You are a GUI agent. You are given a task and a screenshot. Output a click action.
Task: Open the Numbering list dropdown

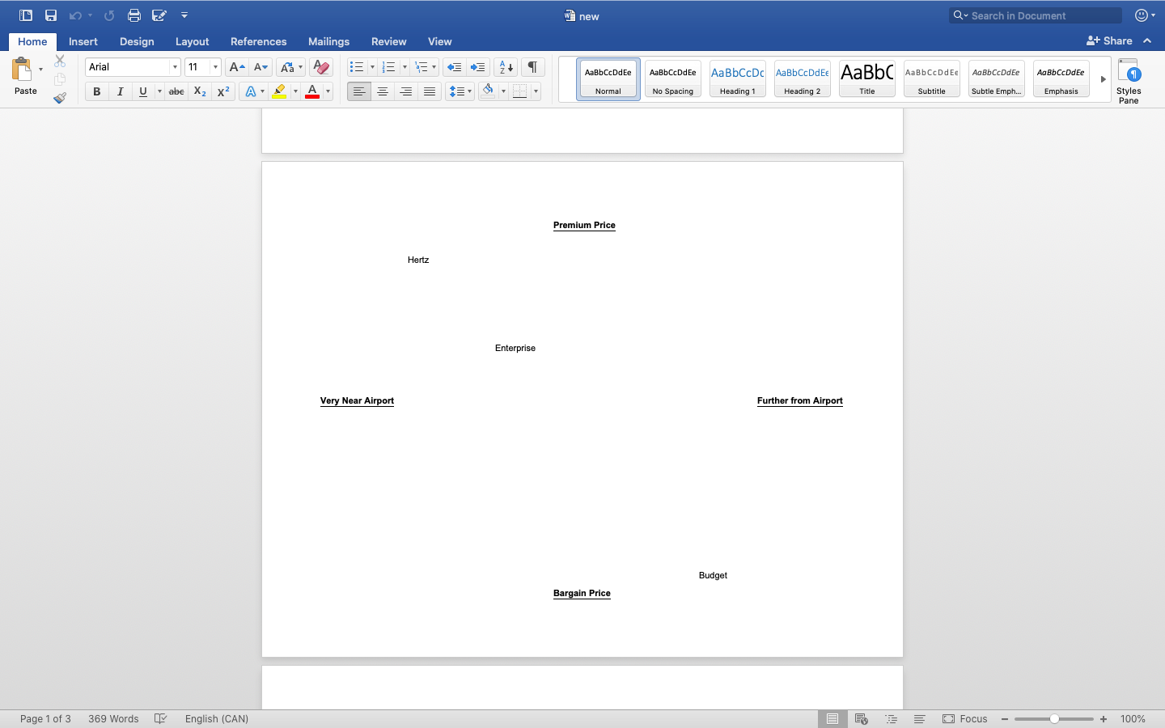click(x=405, y=67)
